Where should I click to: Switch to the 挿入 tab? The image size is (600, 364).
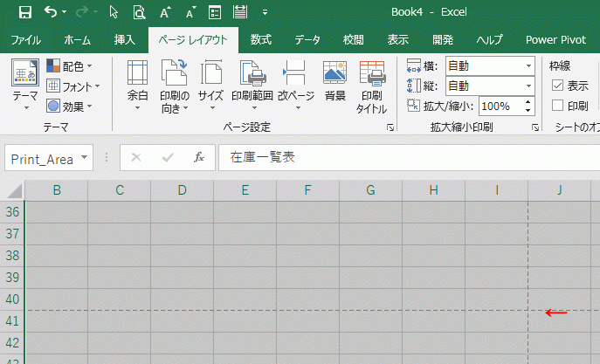tap(125, 40)
